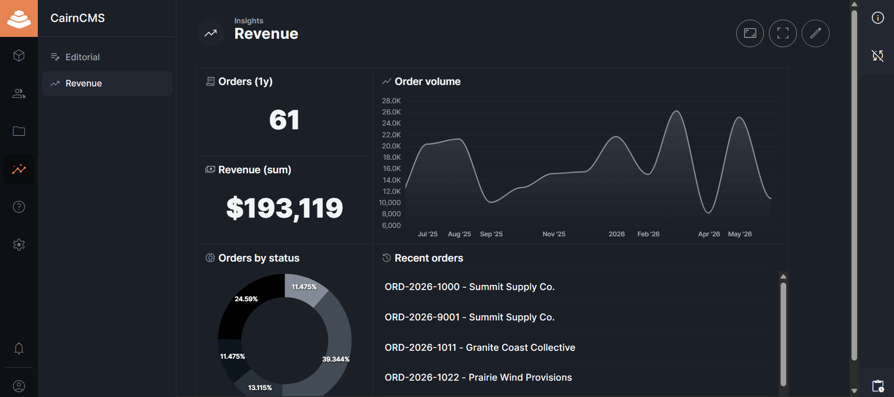
Task: Click the CairnCMS project title
Action: (77, 18)
